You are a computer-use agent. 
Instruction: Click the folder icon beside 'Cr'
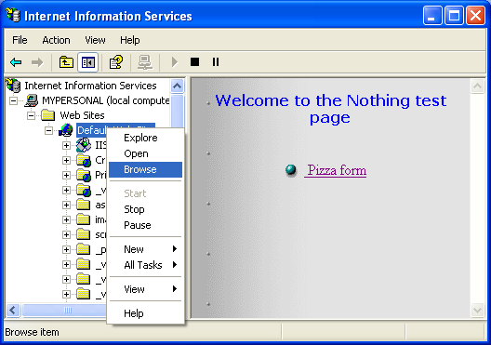pos(84,160)
